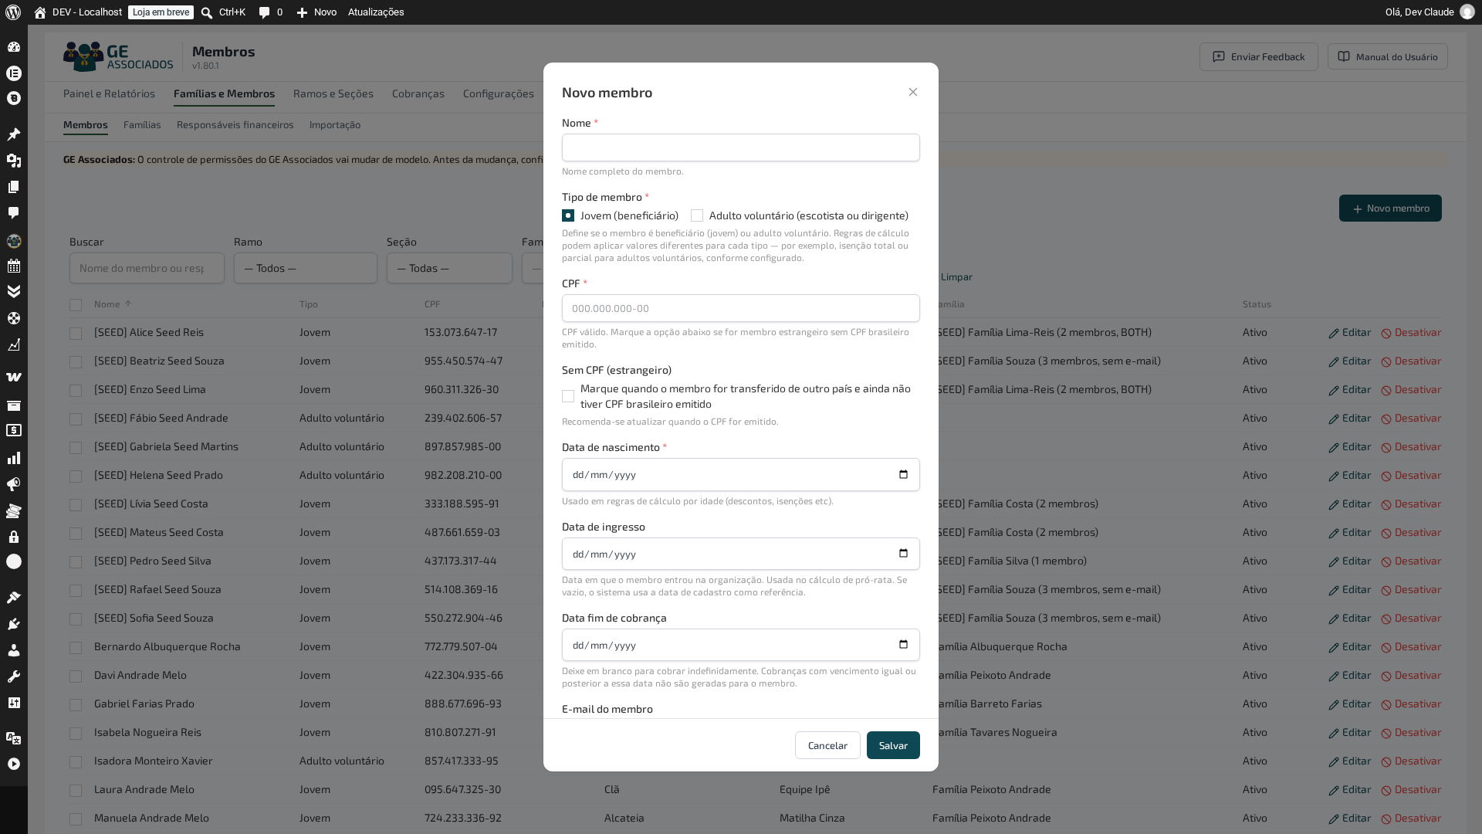
Task: Open the Importação sub-tab
Action: point(335,124)
